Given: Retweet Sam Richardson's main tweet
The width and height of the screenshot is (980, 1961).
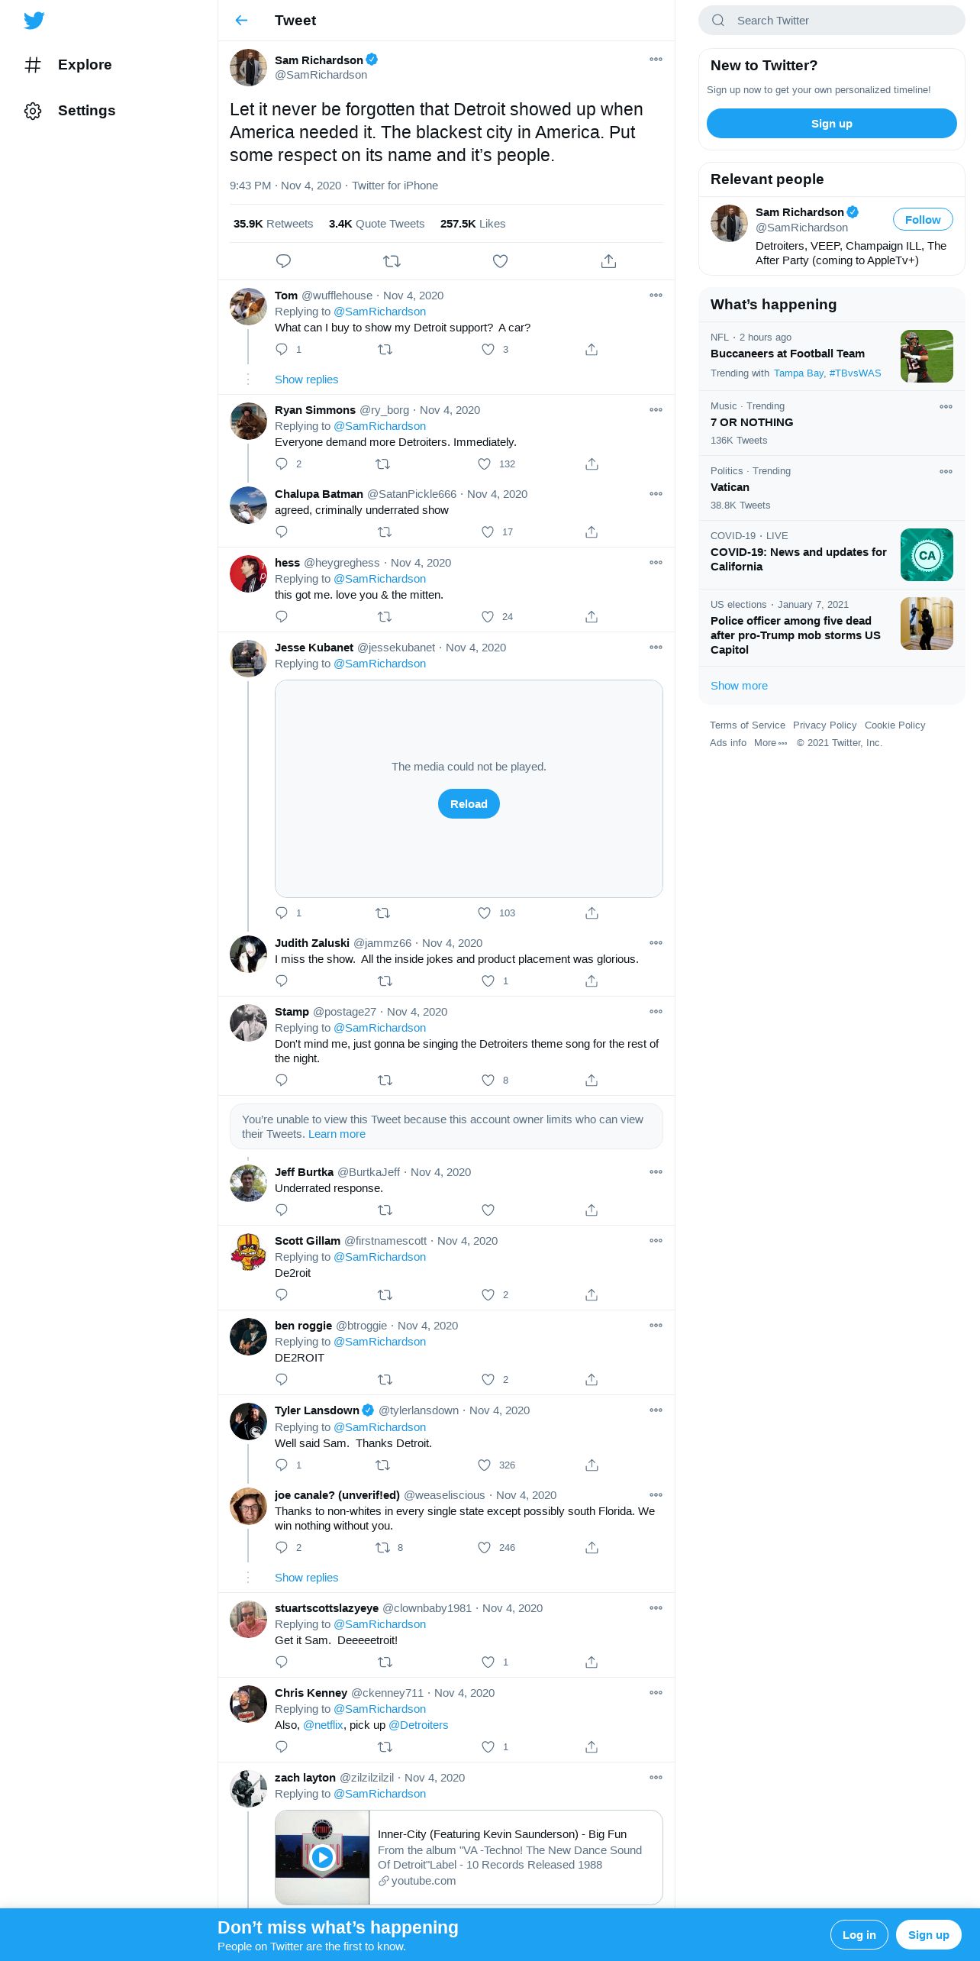Looking at the screenshot, I should tap(392, 261).
